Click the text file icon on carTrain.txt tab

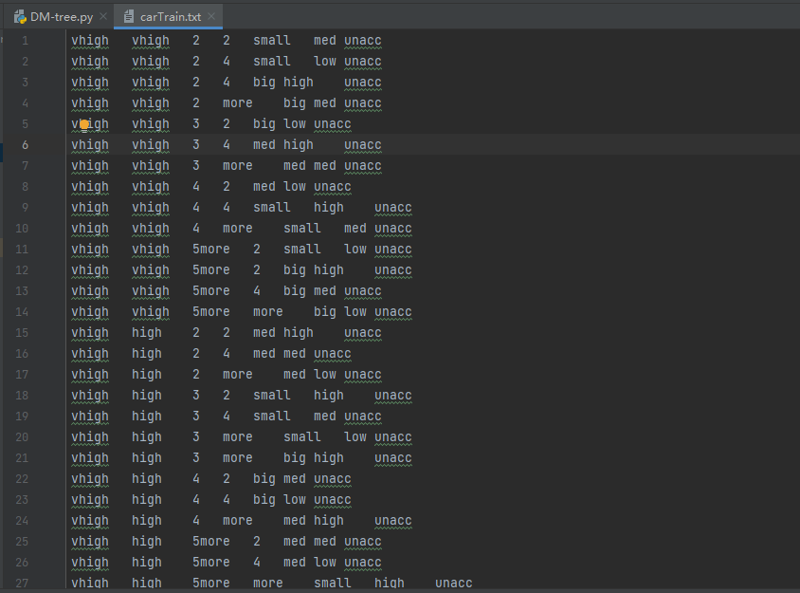(129, 17)
